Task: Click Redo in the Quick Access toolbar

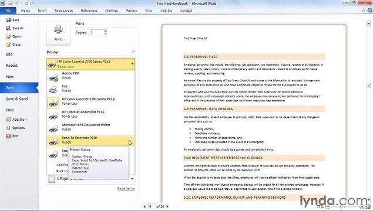Action: (x=26, y=3)
